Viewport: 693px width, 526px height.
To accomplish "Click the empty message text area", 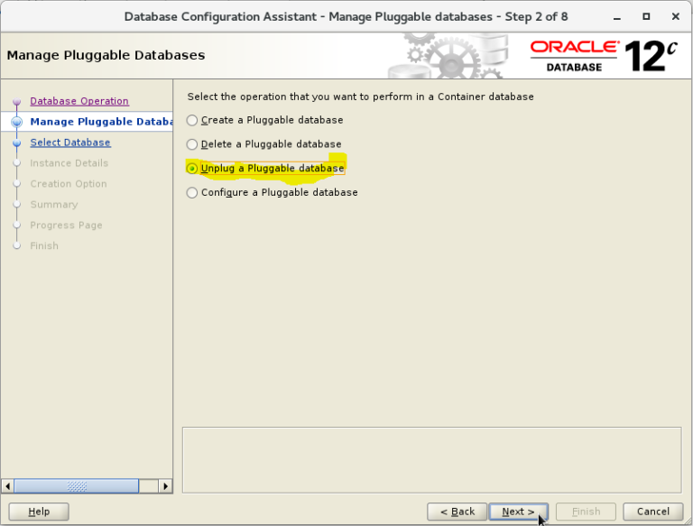I will pyautogui.click(x=431, y=459).
